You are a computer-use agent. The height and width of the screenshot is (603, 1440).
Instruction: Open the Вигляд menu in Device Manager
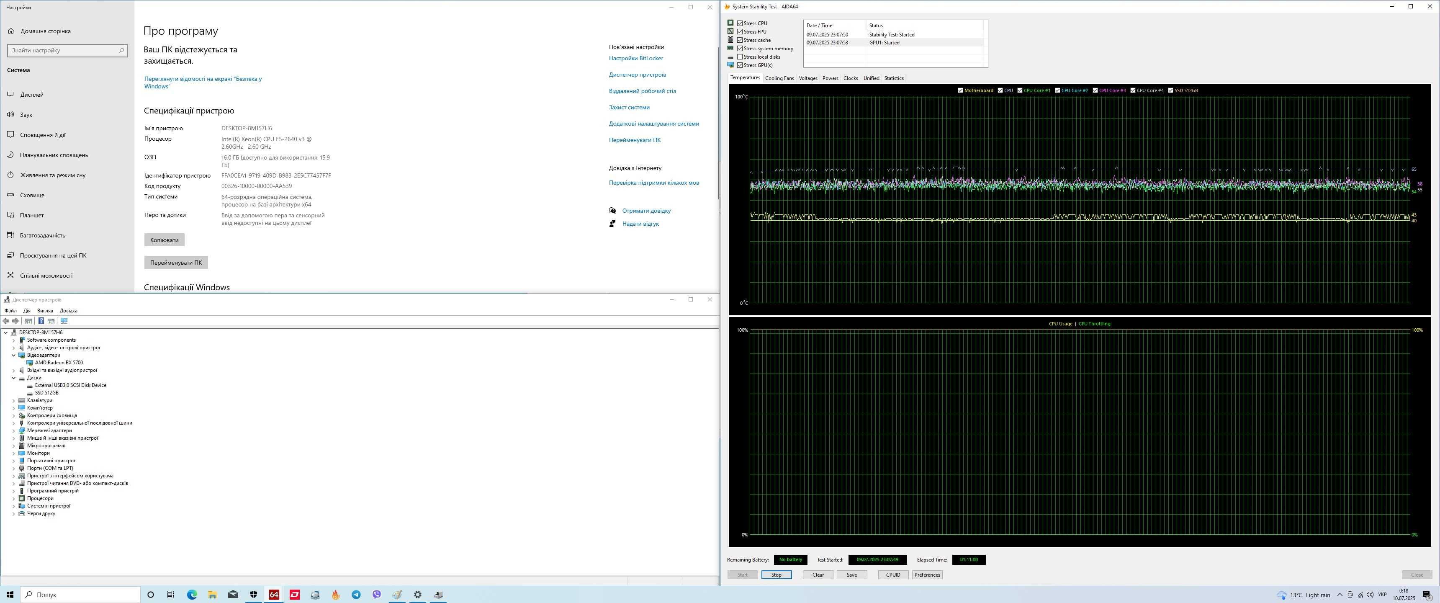coord(45,311)
